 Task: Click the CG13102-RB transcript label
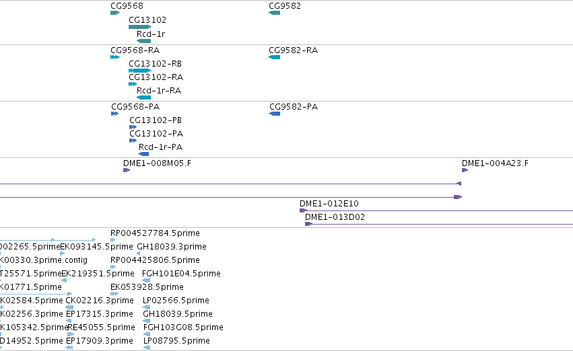click(x=155, y=63)
